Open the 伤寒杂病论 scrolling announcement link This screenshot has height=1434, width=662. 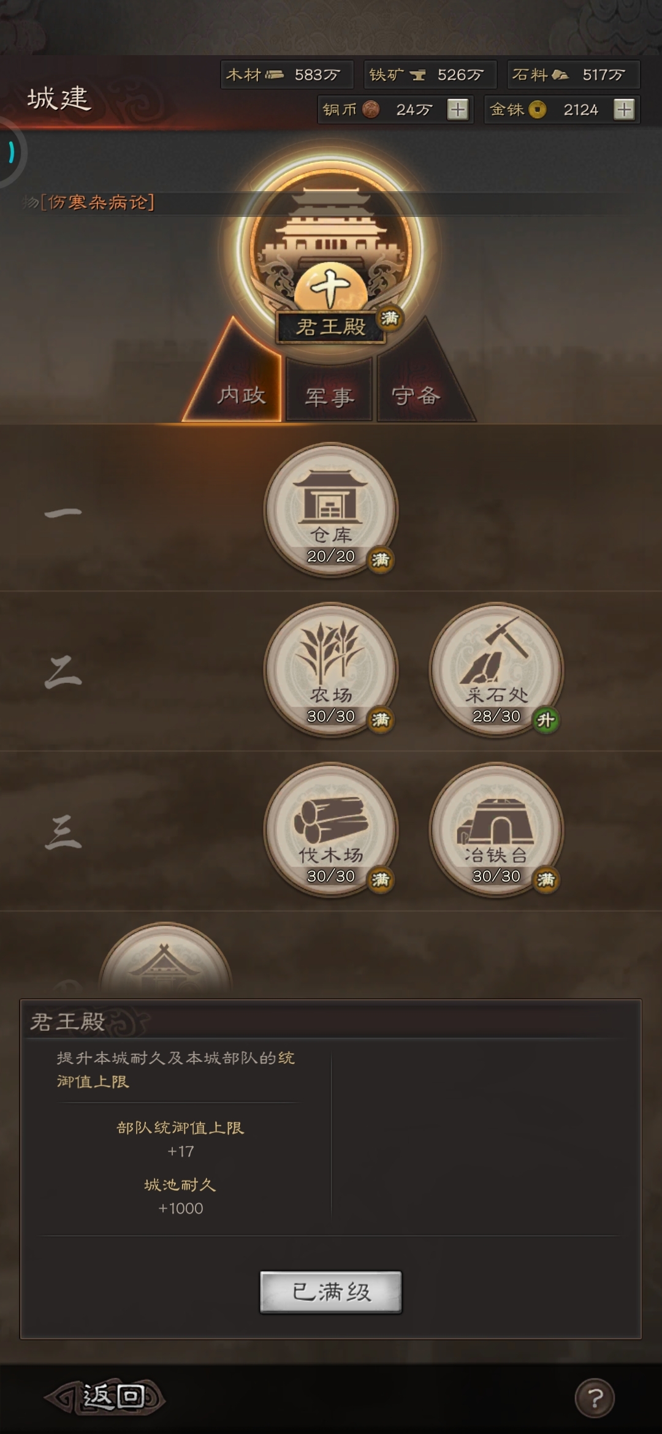point(98,202)
